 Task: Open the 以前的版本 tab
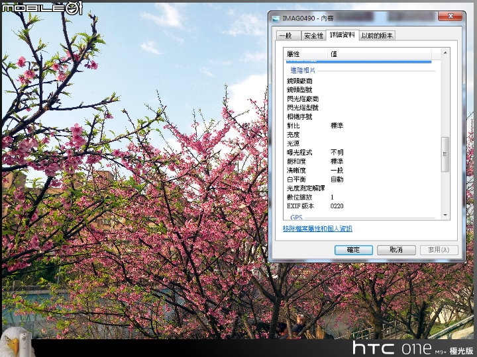click(377, 36)
